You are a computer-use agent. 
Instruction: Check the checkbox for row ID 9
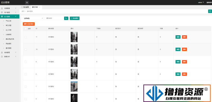(x=26, y=62)
